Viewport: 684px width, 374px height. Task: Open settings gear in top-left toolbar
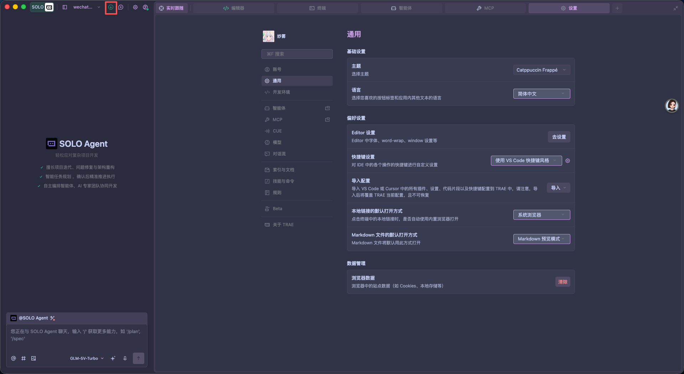pyautogui.click(x=135, y=7)
